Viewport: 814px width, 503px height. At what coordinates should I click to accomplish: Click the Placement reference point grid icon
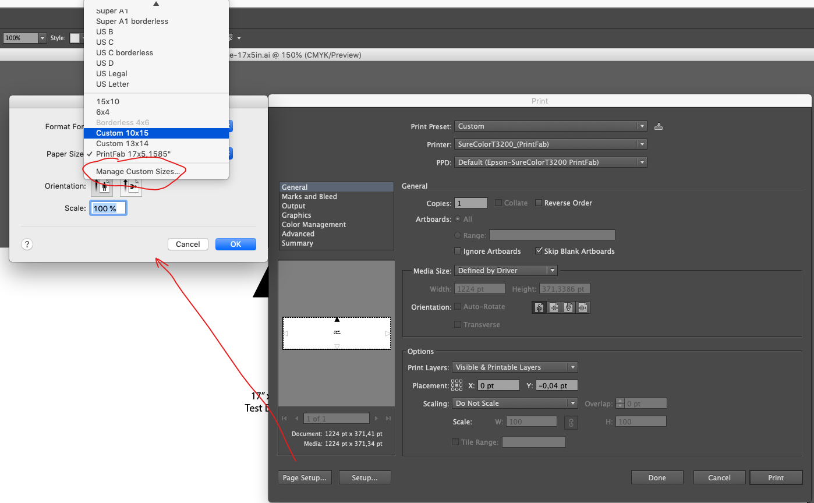(456, 385)
